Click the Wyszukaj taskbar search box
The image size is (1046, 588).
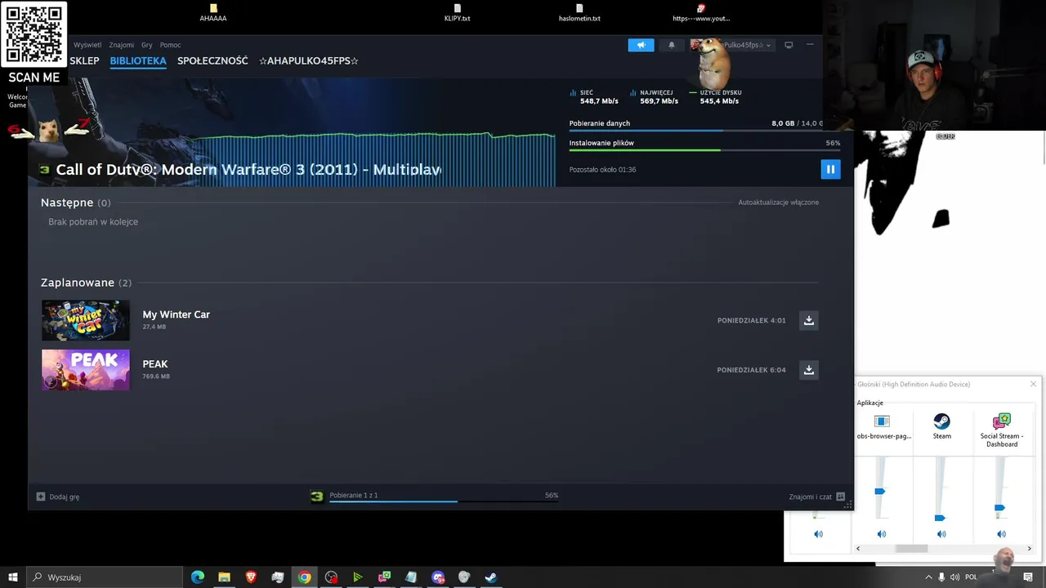pos(104,577)
